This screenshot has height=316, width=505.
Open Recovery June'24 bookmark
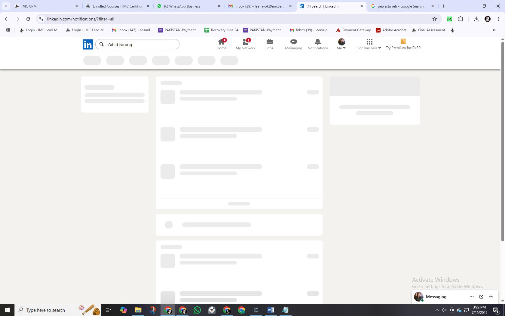coord(221,30)
